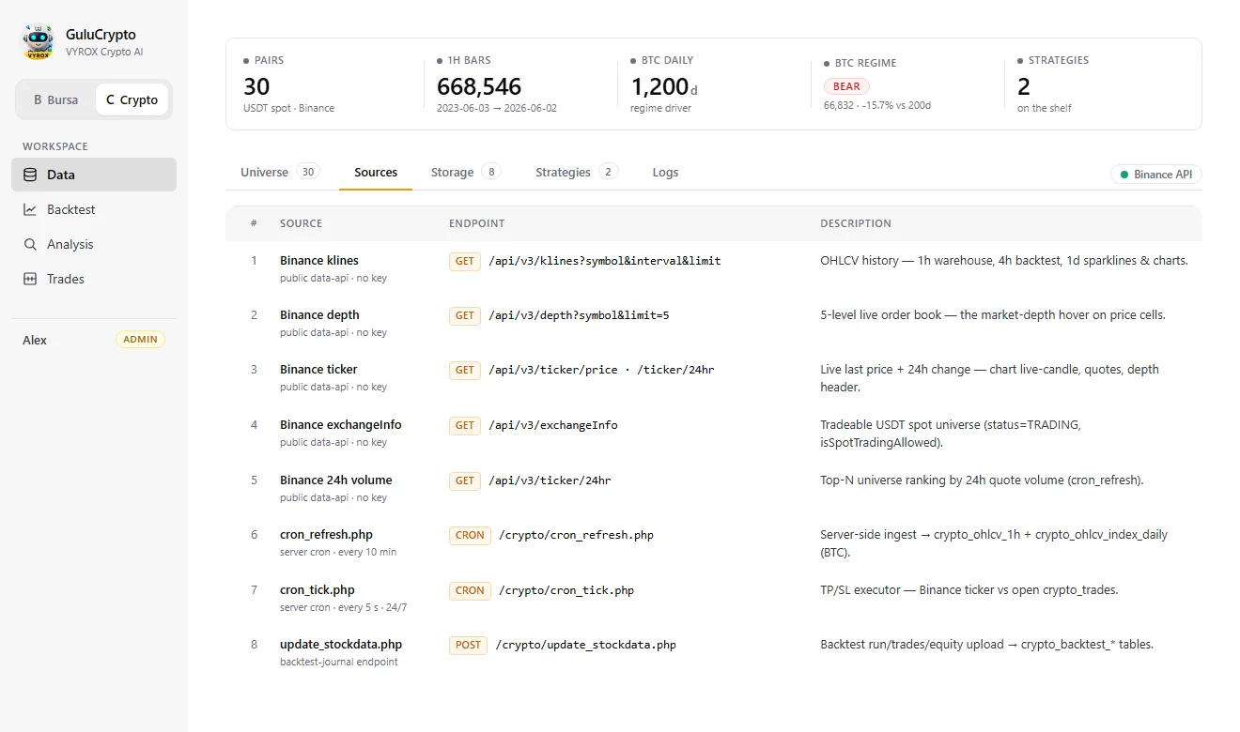This screenshot has height=732, width=1240.
Task: Click the GuluCrypto robot logo
Action: [39, 42]
